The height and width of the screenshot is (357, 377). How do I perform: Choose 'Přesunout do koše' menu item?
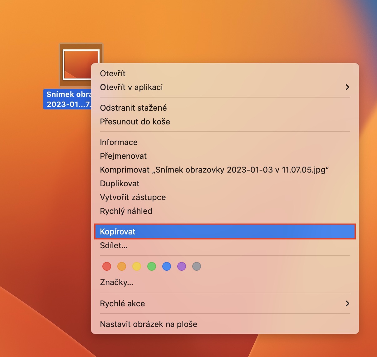click(225, 122)
